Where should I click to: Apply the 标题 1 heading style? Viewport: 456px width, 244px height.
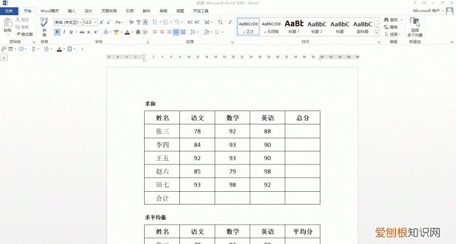(x=294, y=27)
